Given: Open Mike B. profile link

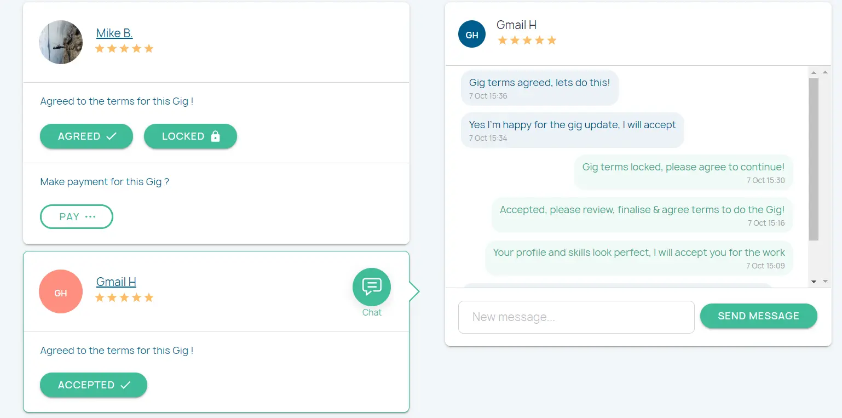Looking at the screenshot, I should [x=114, y=33].
